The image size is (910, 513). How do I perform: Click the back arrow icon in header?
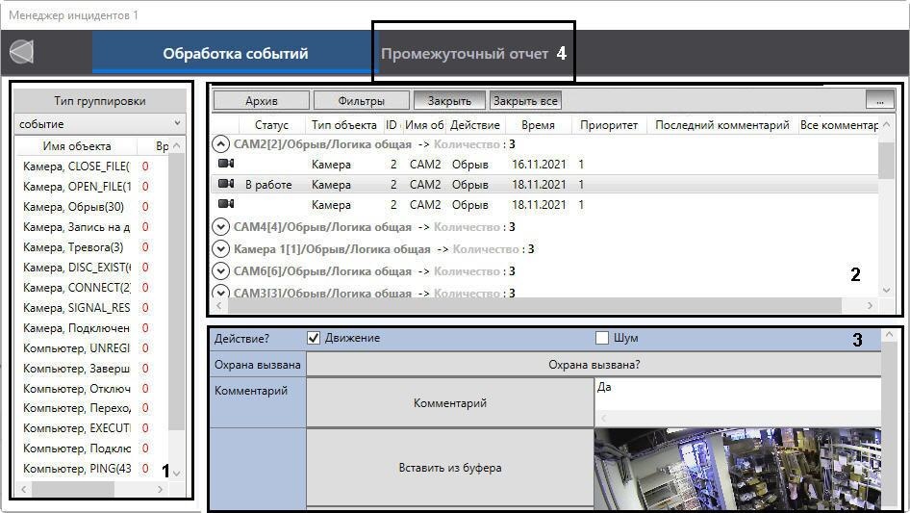(x=21, y=52)
